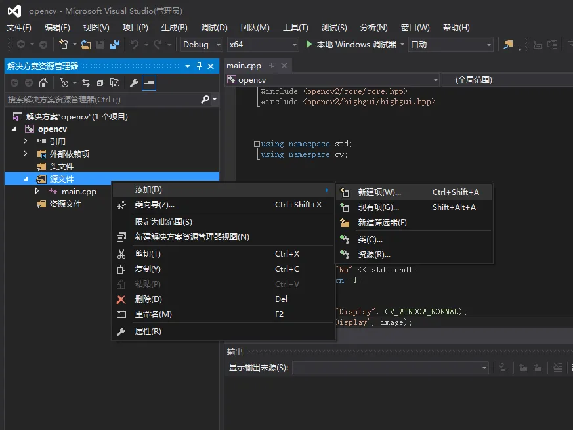Click the save toolbar icon

pyautogui.click(x=100, y=45)
